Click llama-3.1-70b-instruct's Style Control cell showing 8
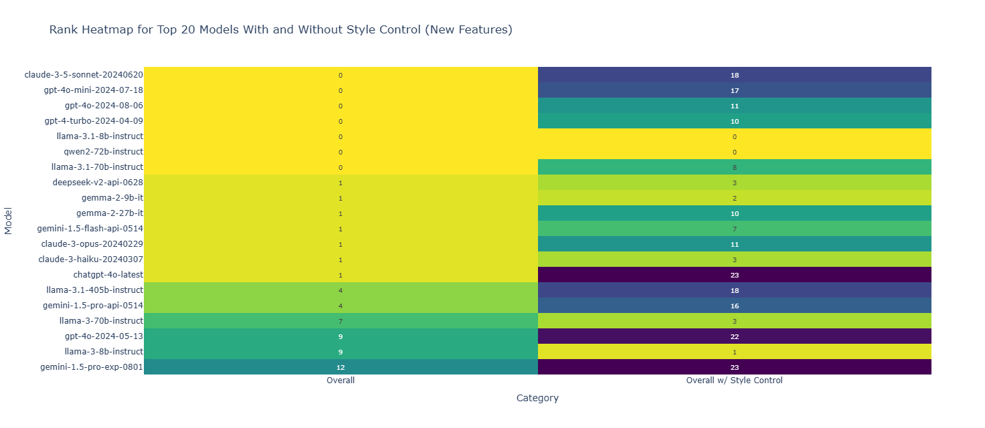This screenshot has height=428, width=985. click(x=734, y=167)
